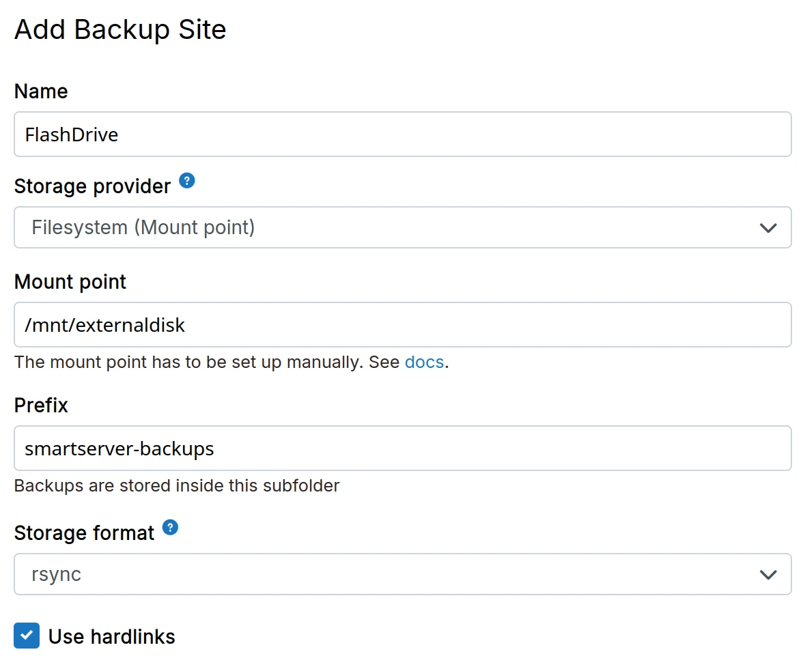Click the blue question mark beside Storage format
803x669 pixels.
[170, 527]
